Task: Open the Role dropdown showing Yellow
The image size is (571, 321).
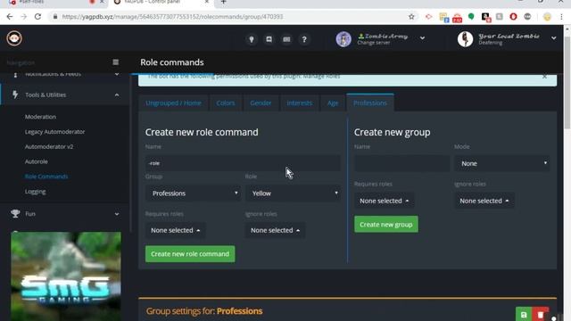Action: tap(294, 193)
